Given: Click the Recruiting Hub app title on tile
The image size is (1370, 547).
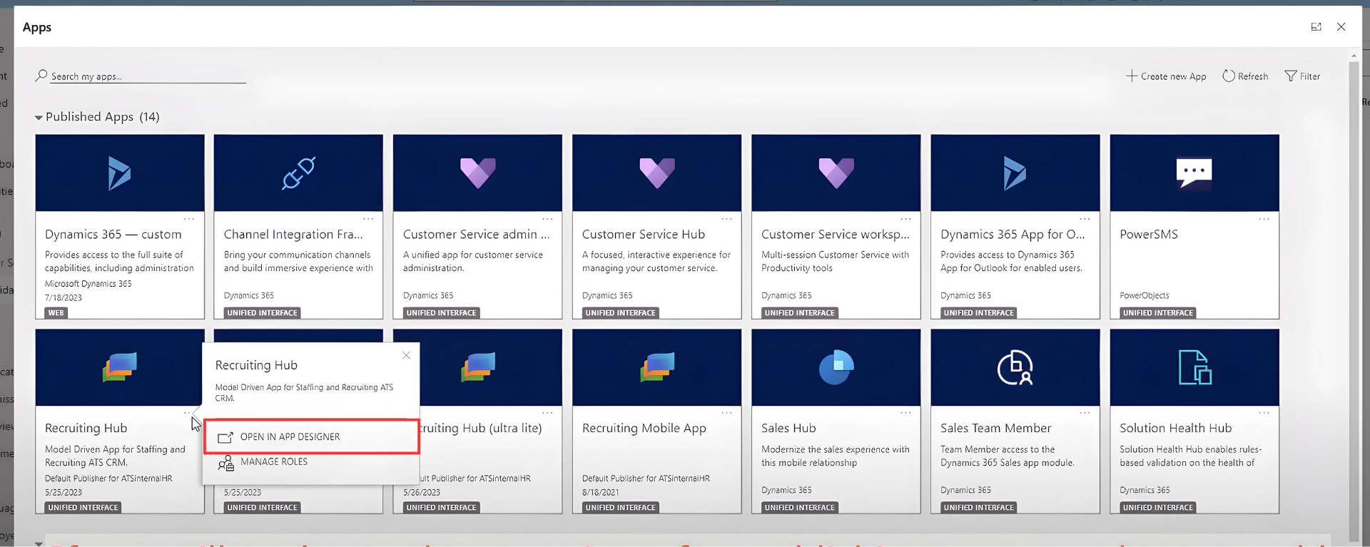Looking at the screenshot, I should click(86, 428).
